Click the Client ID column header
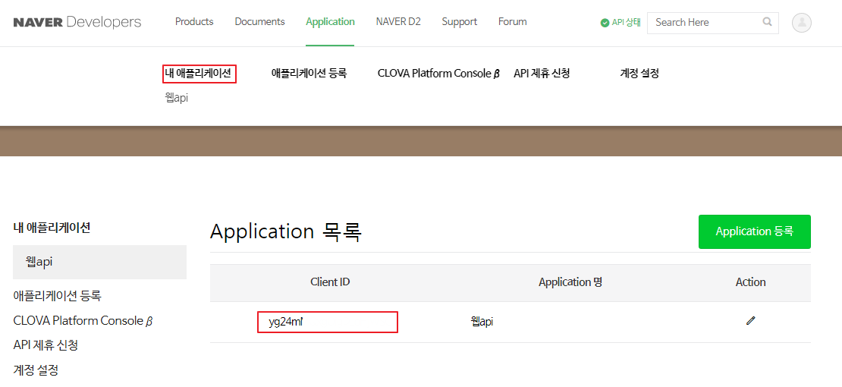This screenshot has width=842, height=387. click(330, 282)
